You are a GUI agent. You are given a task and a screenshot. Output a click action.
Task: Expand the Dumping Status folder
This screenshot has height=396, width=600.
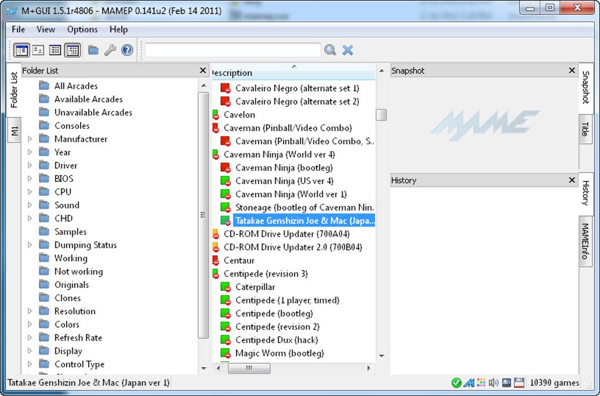[x=30, y=245]
